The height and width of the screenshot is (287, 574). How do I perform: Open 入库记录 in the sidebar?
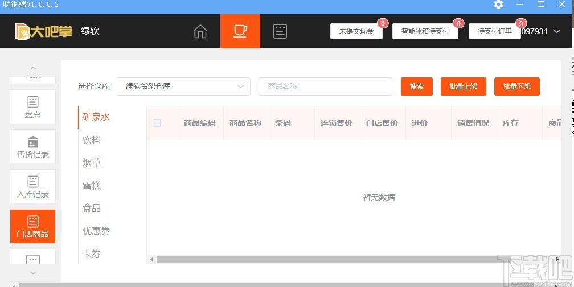click(x=32, y=187)
